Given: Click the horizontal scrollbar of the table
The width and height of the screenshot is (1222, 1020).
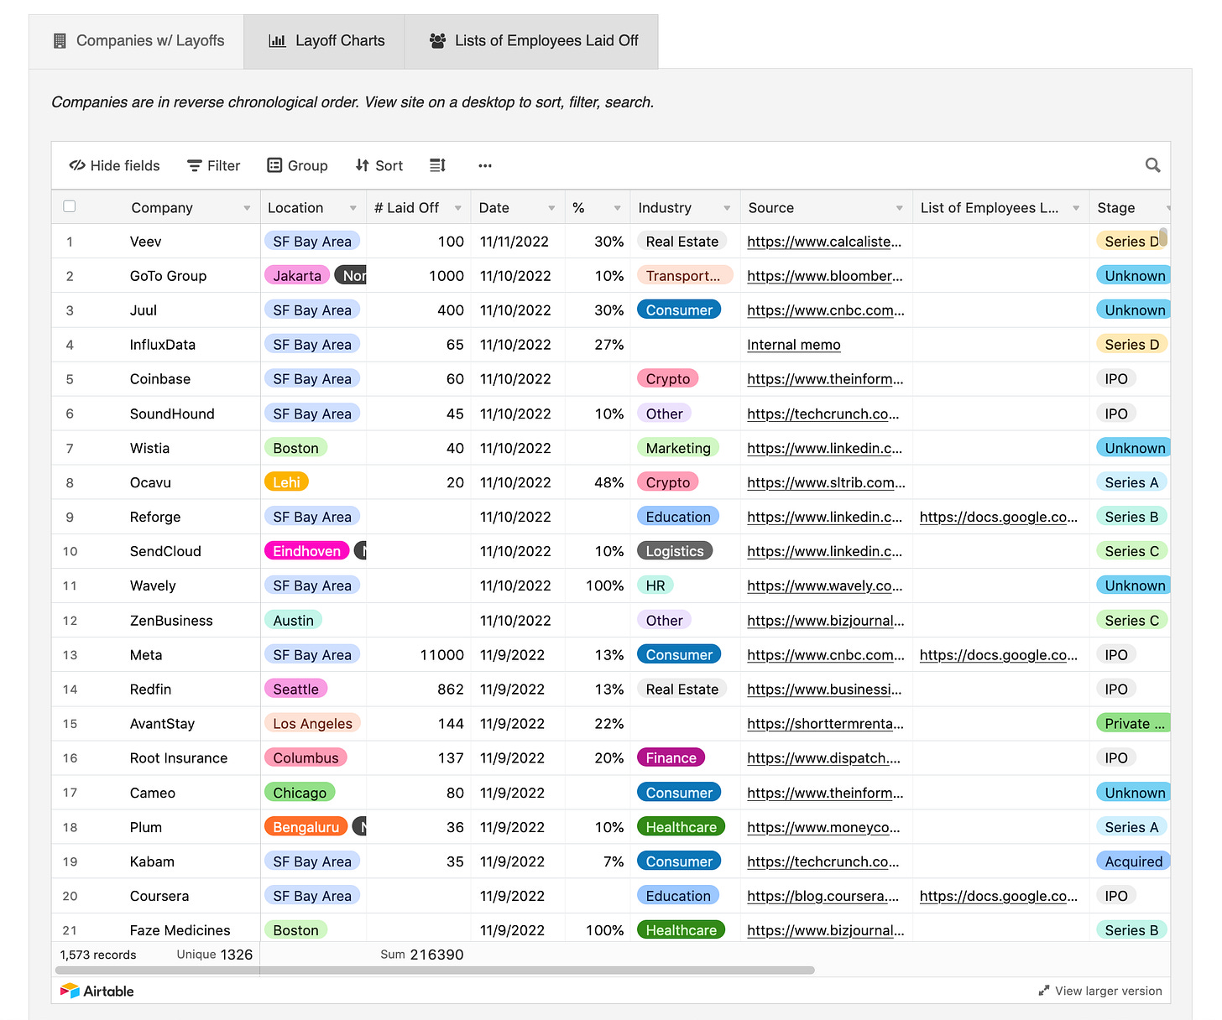Looking at the screenshot, I should tap(435, 970).
